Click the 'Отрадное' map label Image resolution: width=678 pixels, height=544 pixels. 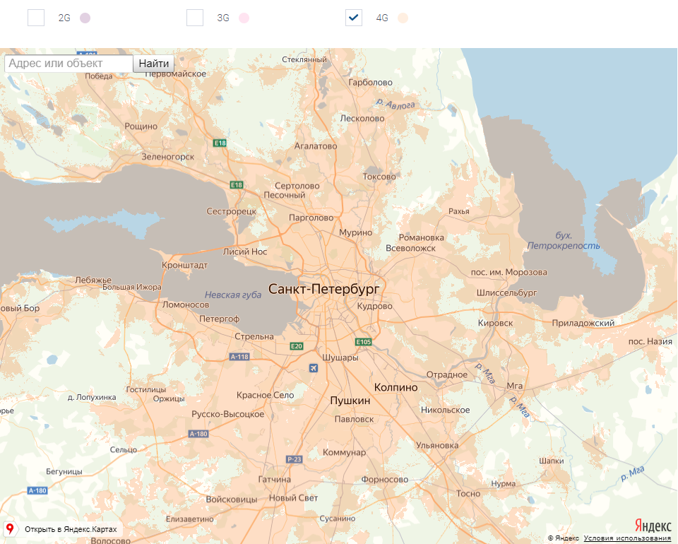[x=447, y=374]
